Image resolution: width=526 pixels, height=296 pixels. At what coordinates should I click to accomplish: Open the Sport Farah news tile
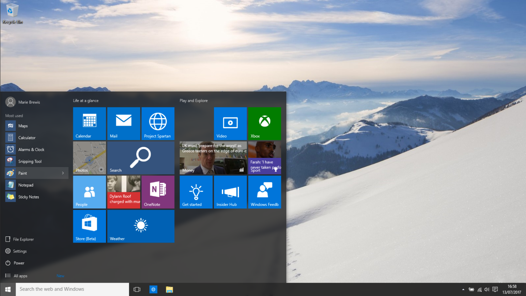pos(265,158)
